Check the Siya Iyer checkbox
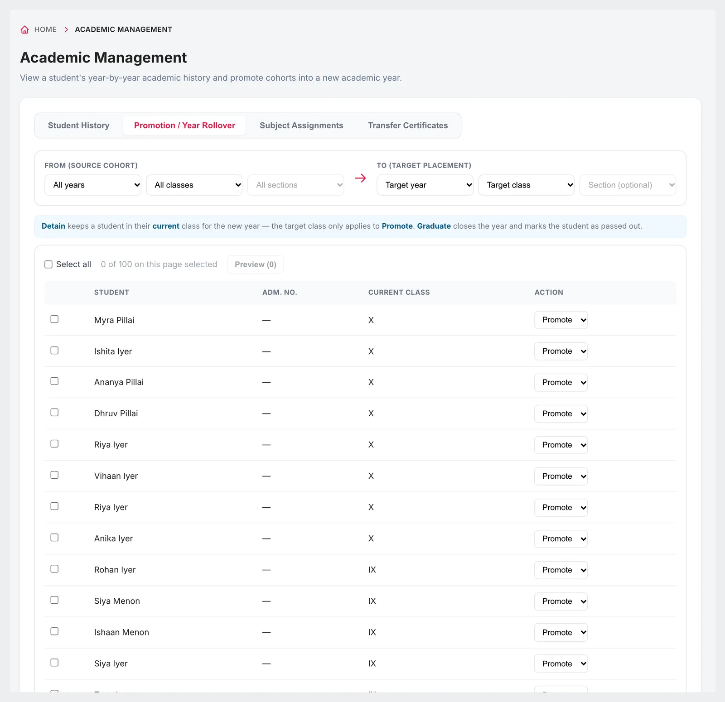 54,663
